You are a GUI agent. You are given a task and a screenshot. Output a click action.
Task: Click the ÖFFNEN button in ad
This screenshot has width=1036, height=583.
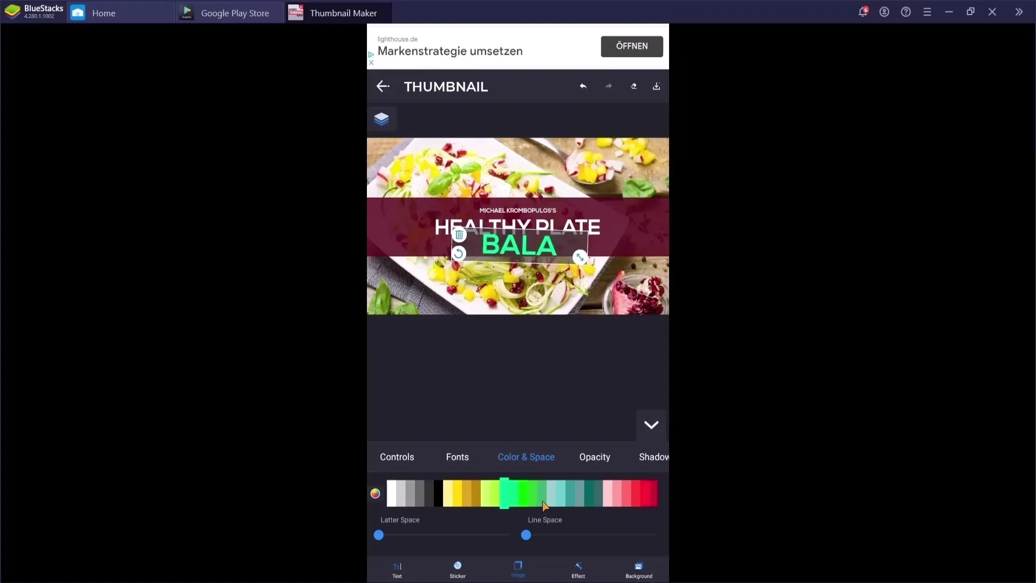(x=631, y=45)
